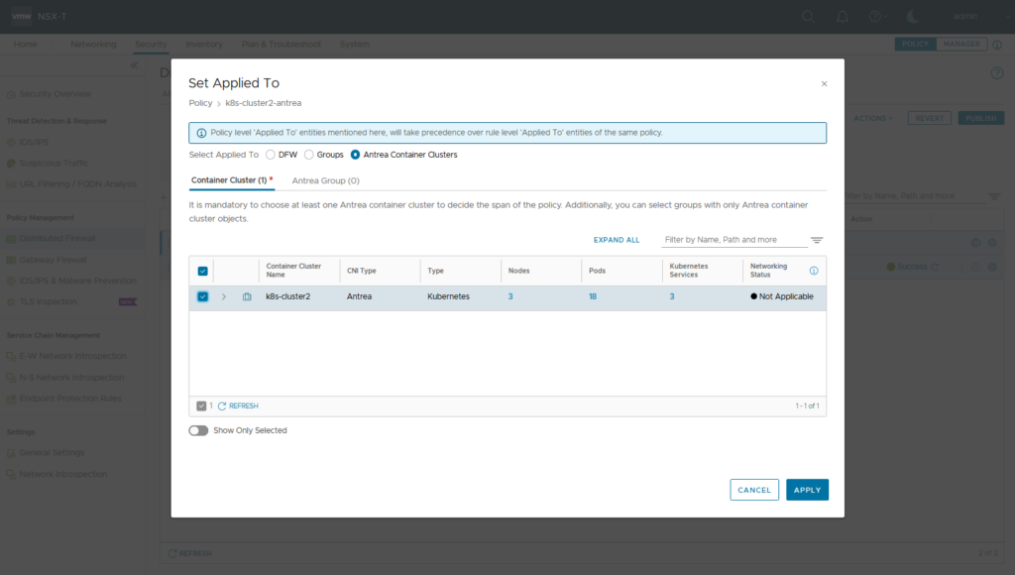Screen dimensions: 1015x575
Task: Open Endpoint Protection Rules in the sidebar
Action: click(70, 399)
